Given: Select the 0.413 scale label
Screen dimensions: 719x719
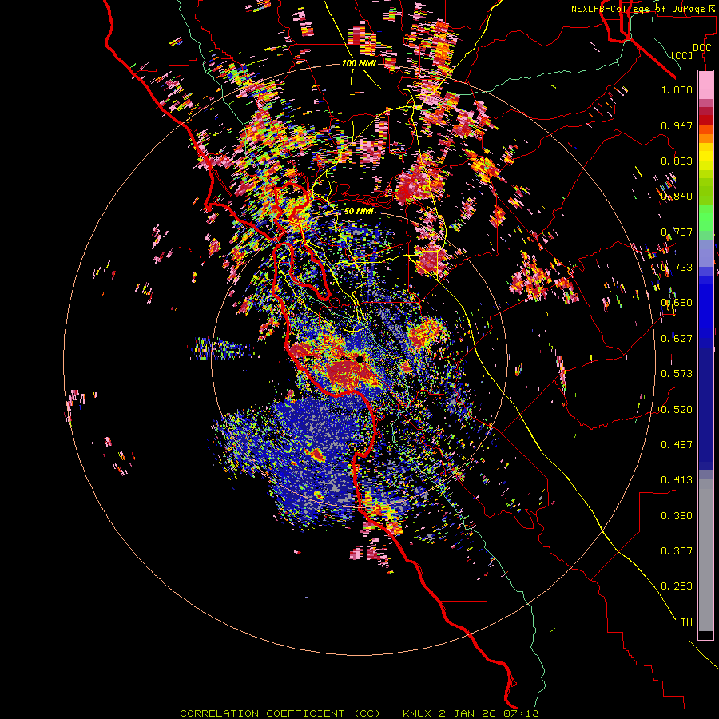Looking at the screenshot, I should coord(677,480).
